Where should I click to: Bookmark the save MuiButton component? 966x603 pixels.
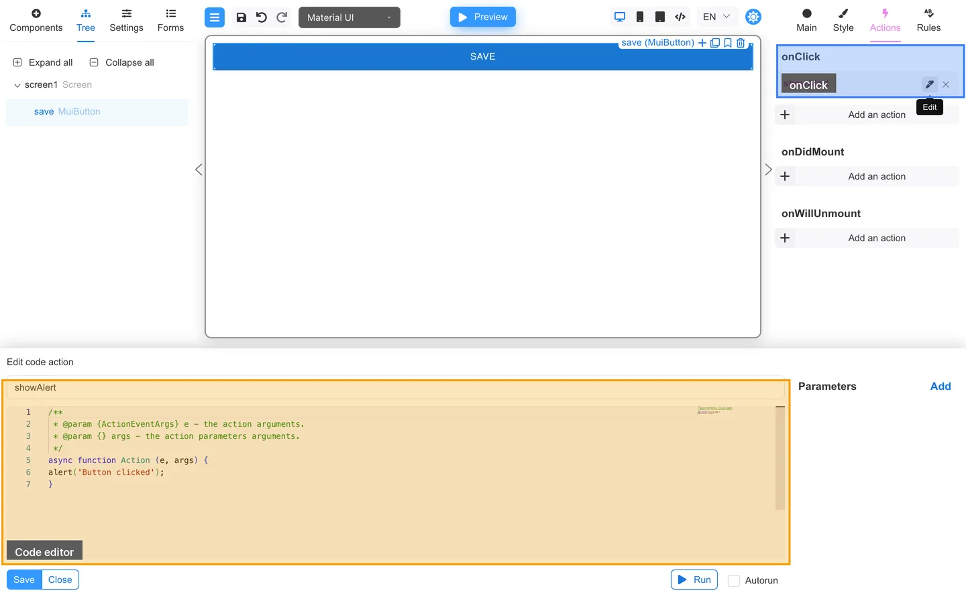point(728,43)
